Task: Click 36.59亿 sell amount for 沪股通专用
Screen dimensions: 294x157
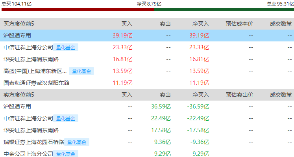Action: pyautogui.click(x=161, y=107)
